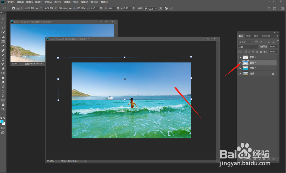Select the Rectangle shape tool
Screen dimensions: 286x173
(3, 100)
